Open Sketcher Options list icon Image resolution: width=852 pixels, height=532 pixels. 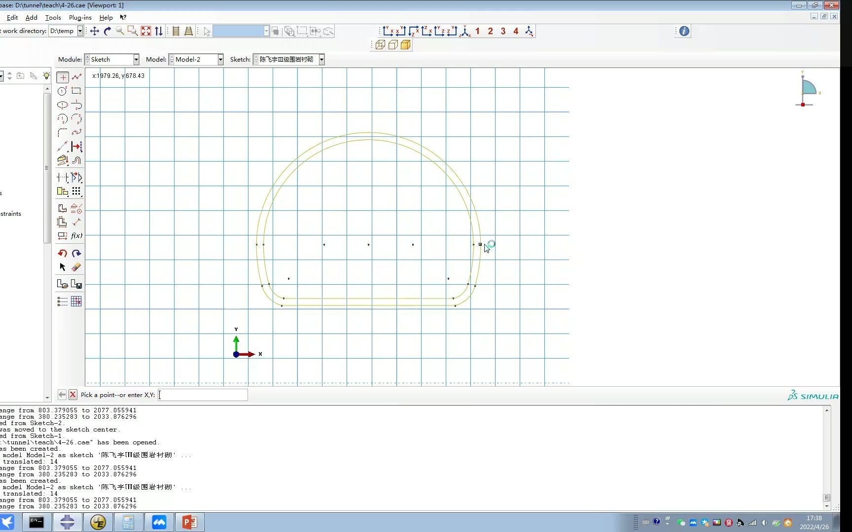[63, 301]
